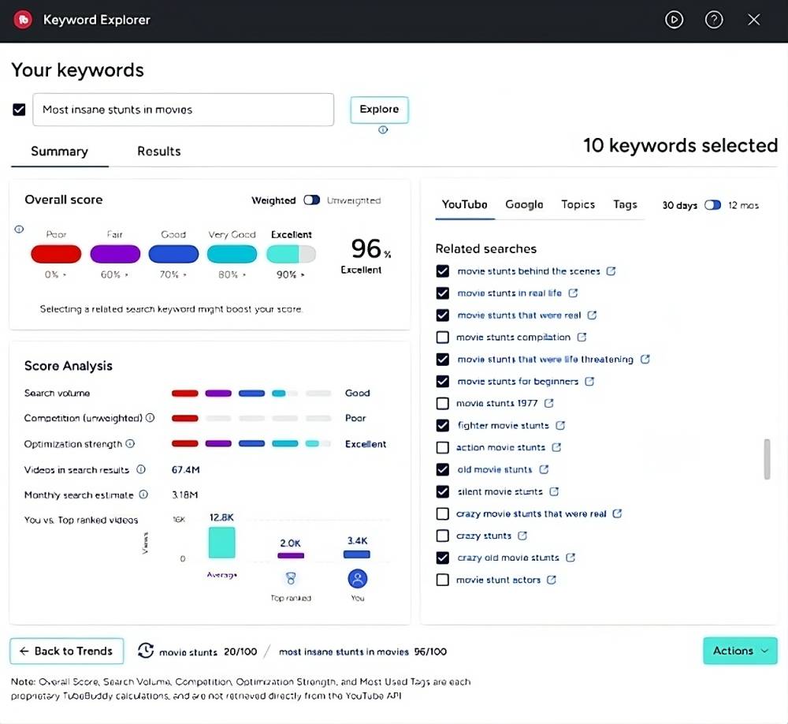Check action movie stunts checkbox
The height and width of the screenshot is (724, 788).
442,447
